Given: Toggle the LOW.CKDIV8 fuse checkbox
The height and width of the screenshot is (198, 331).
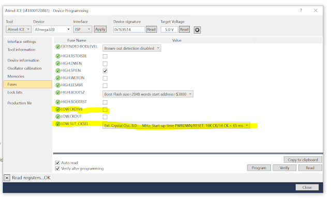Looking at the screenshot, I should click(x=105, y=110).
